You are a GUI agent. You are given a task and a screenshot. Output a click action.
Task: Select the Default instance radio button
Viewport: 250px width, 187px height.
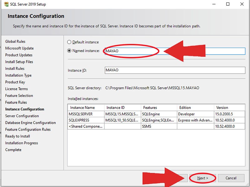tap(69, 42)
